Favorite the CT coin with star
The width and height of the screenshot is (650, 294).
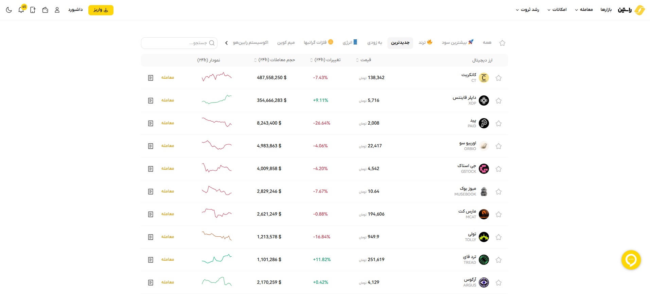pos(498,78)
